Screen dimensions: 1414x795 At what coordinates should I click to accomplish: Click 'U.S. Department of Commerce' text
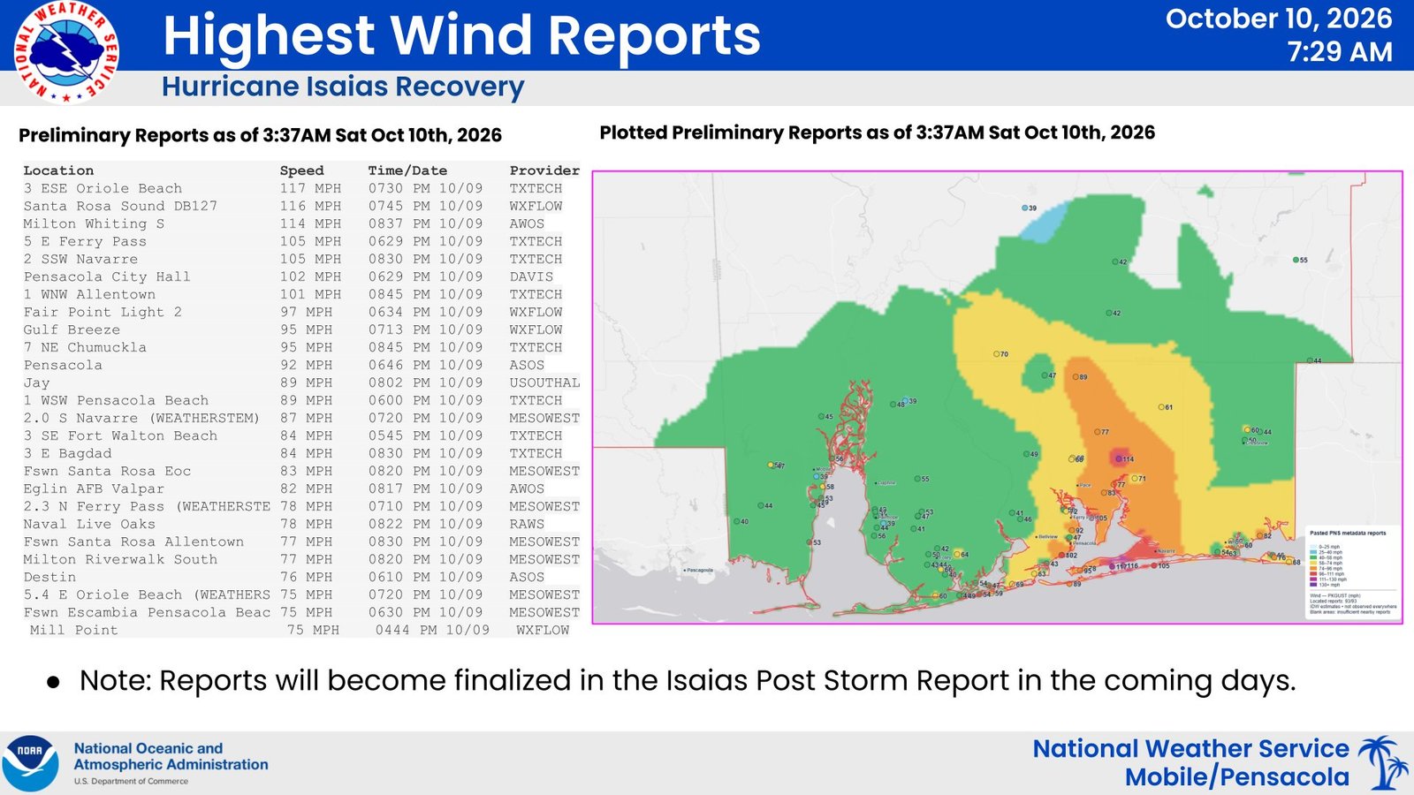pos(131,781)
